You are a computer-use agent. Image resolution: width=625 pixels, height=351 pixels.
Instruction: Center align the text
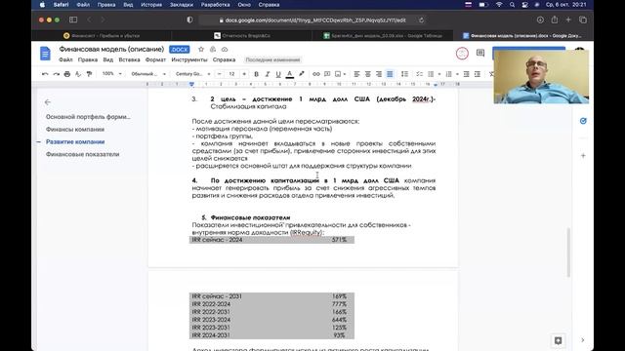368,74
